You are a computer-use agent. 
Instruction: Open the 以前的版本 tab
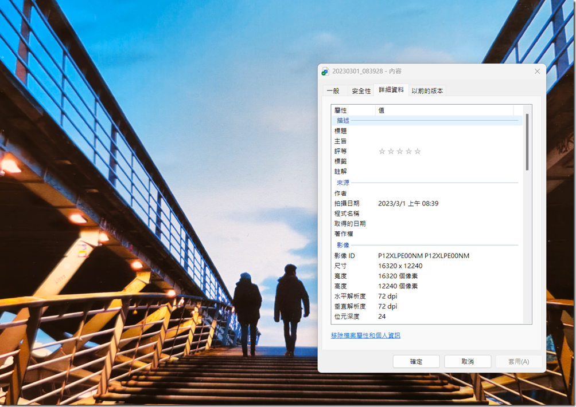click(427, 90)
